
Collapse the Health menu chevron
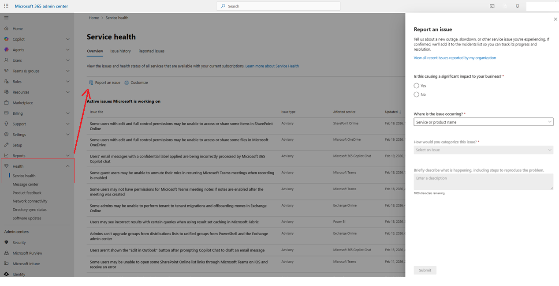(68, 166)
